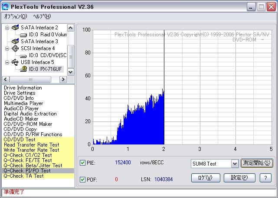This screenshot has height=198, width=278.
Task: Uncheck the PIE checkbox
Action: pyautogui.click(x=83, y=163)
